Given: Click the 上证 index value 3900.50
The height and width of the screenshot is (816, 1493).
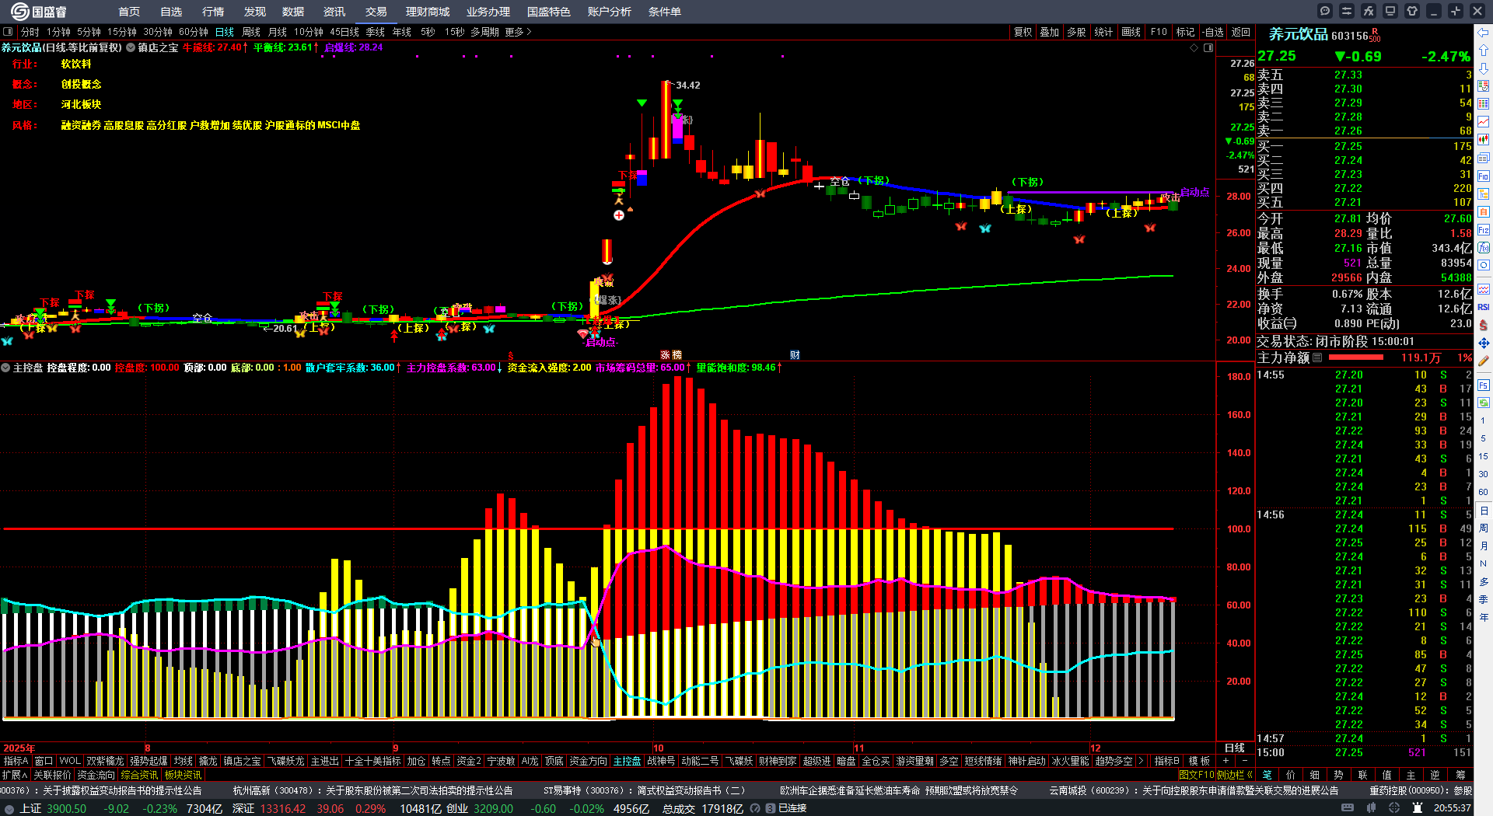Looking at the screenshot, I should pos(66,808).
